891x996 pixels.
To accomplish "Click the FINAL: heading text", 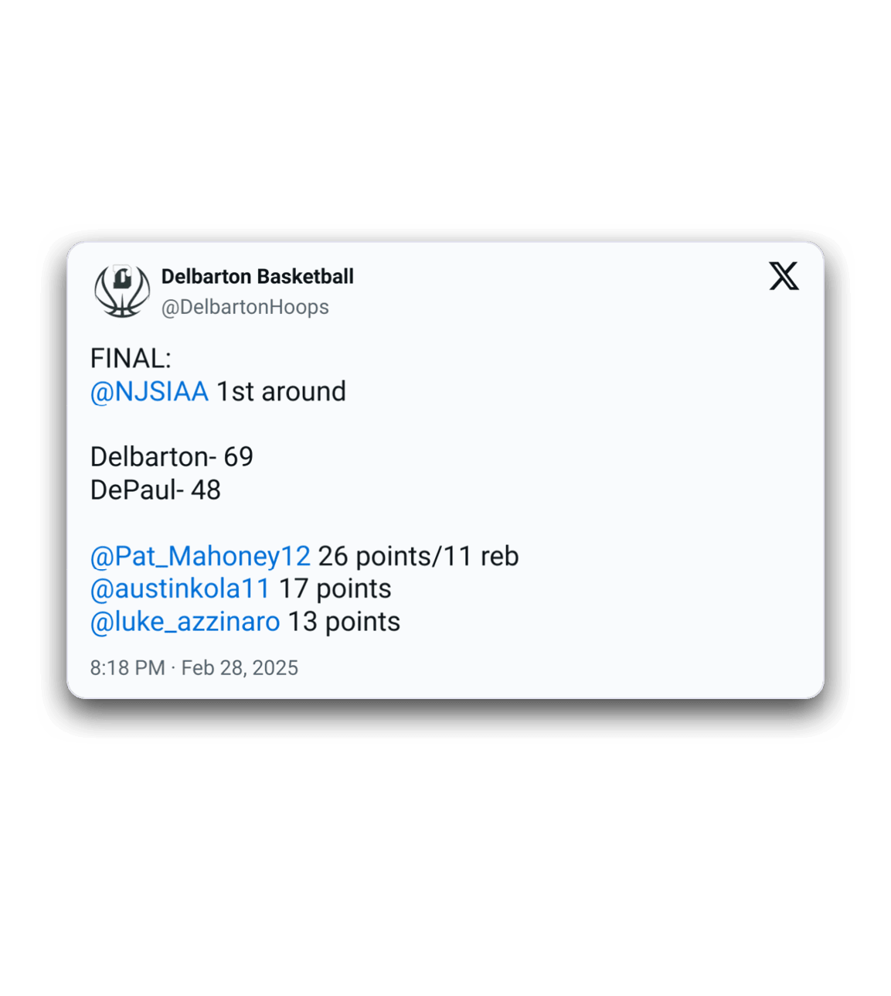I will (131, 359).
